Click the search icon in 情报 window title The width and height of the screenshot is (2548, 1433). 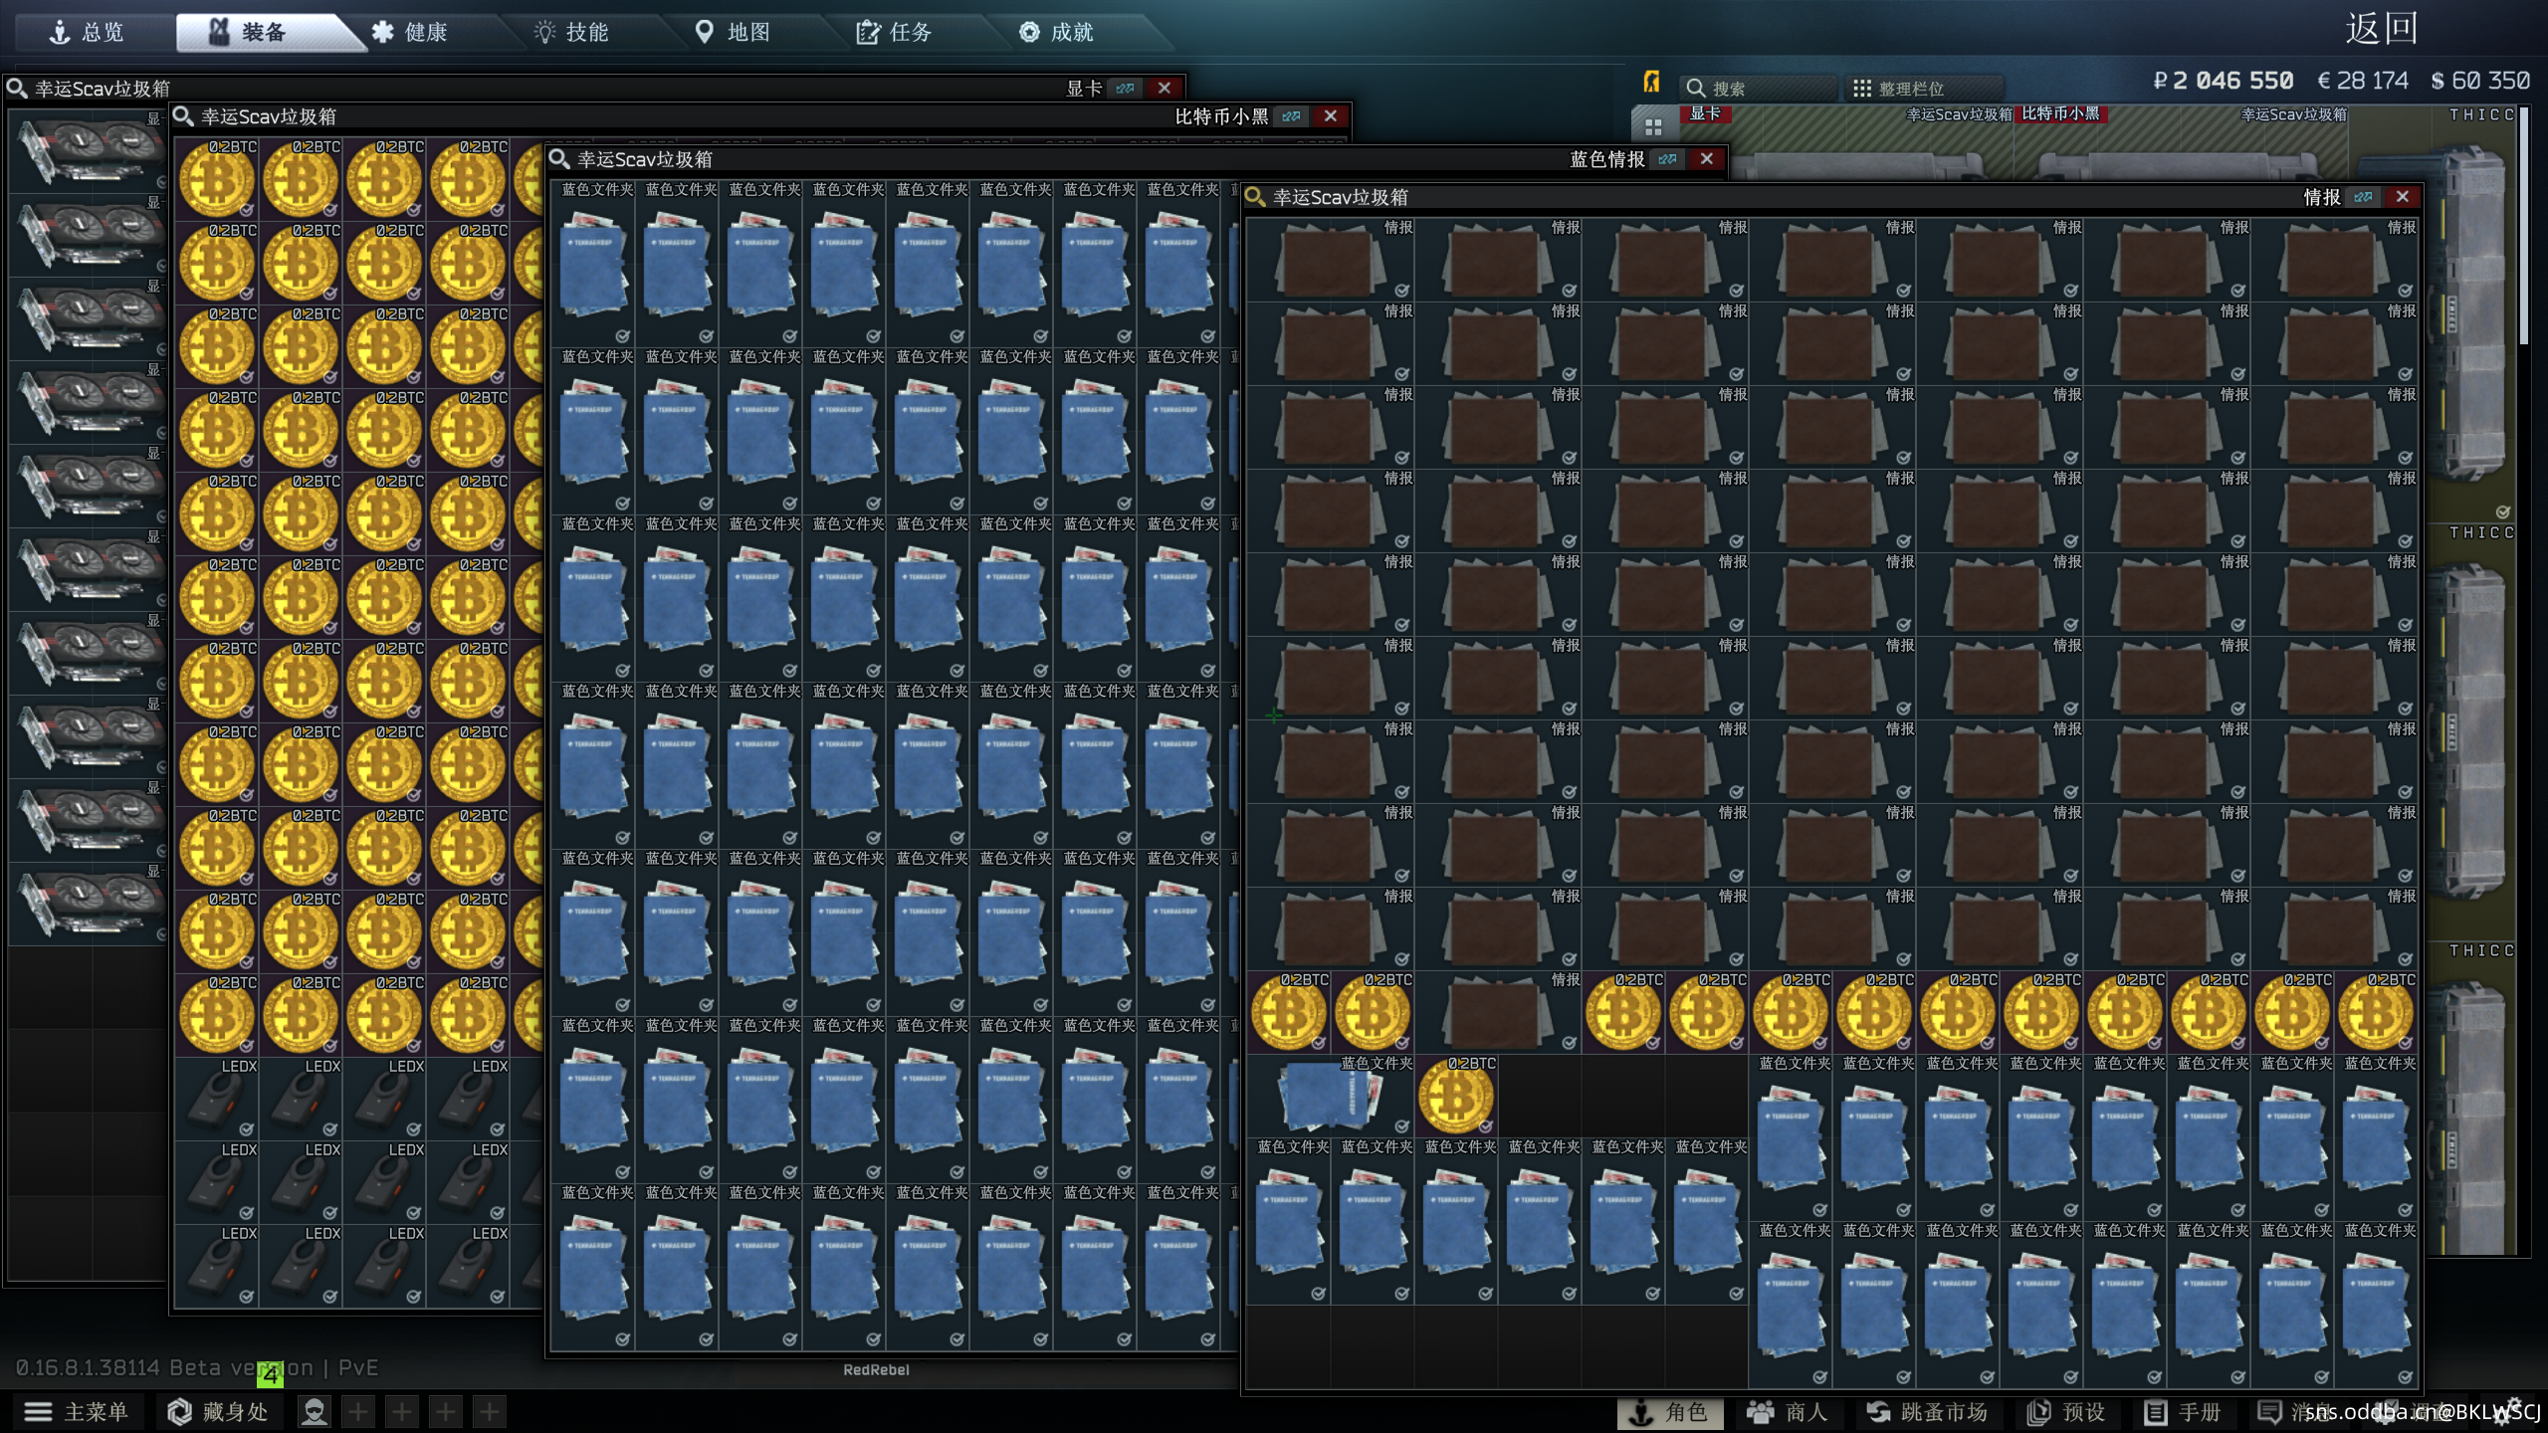[x=1255, y=197]
